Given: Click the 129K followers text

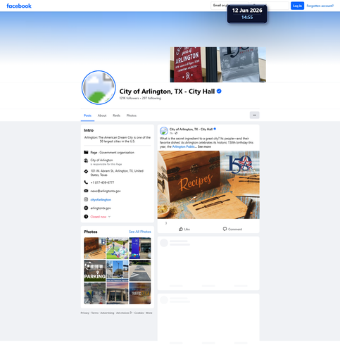Looking at the screenshot, I should 129,98.
